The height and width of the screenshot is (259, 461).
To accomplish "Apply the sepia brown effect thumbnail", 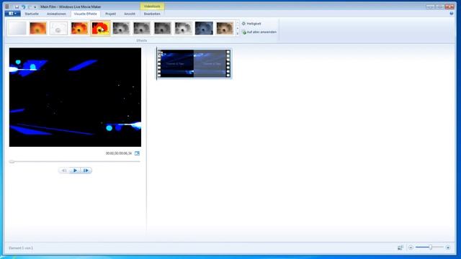I will (225, 29).
